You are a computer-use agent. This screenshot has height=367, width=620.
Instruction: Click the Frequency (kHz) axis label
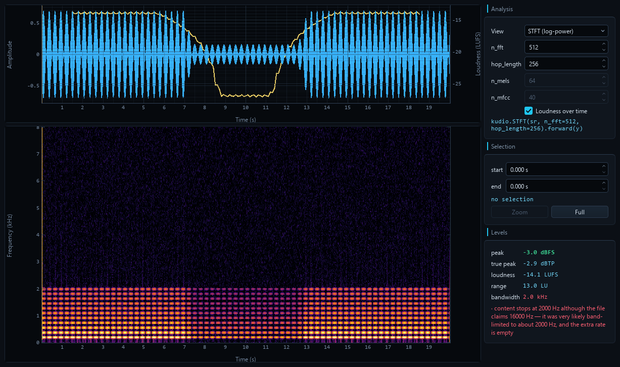tap(9, 235)
